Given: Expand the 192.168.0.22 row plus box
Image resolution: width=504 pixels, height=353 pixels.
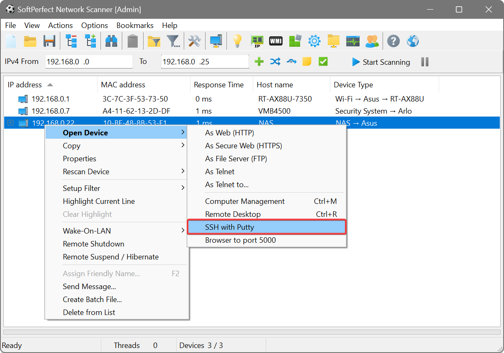Looking at the screenshot, I should [10, 123].
